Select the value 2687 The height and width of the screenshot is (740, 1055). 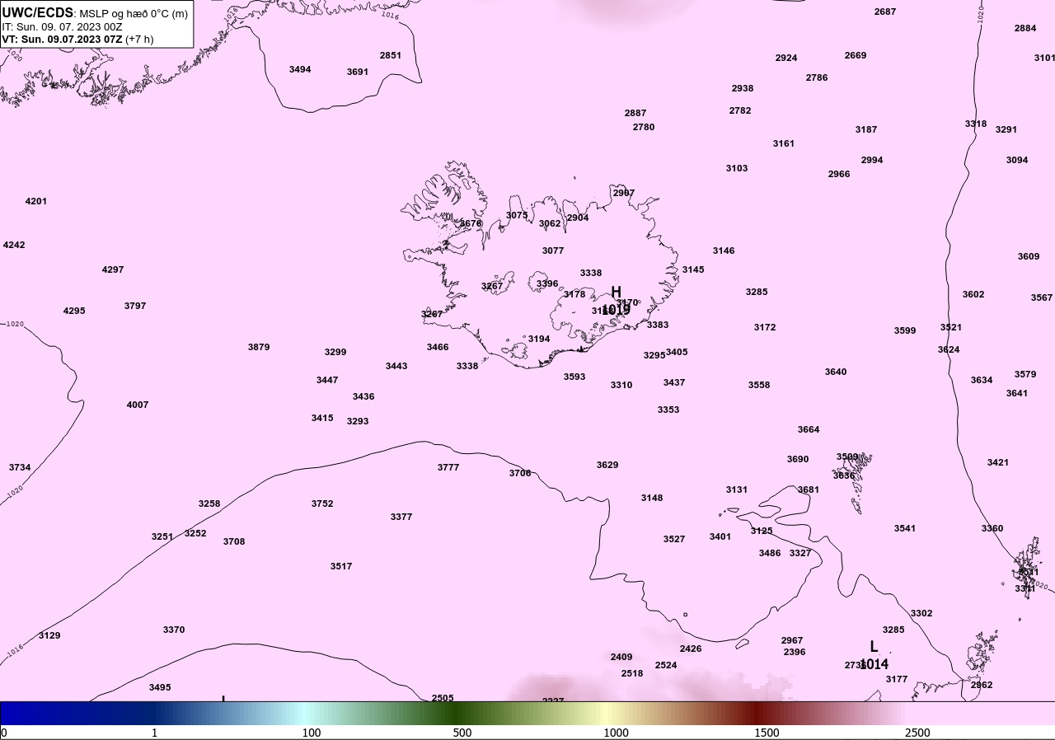[885, 12]
